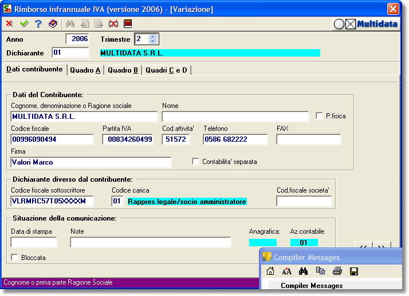The width and height of the screenshot is (409, 296).
Task: Click font size AA icon in Compiler Messages
Action: 286,271
